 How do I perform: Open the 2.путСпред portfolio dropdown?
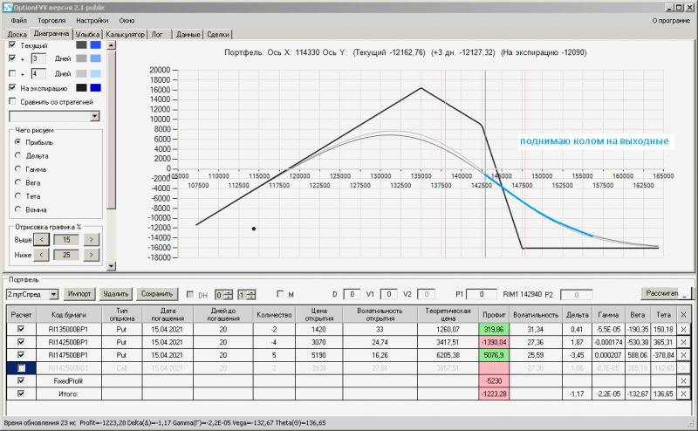(54, 294)
